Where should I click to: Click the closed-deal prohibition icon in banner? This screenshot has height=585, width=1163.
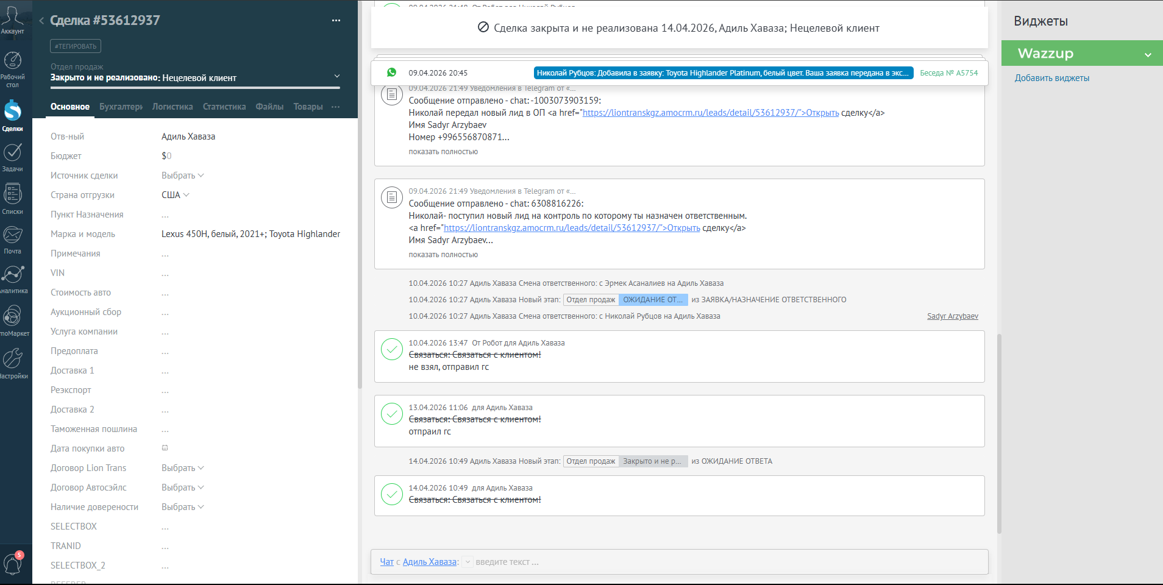pos(483,27)
